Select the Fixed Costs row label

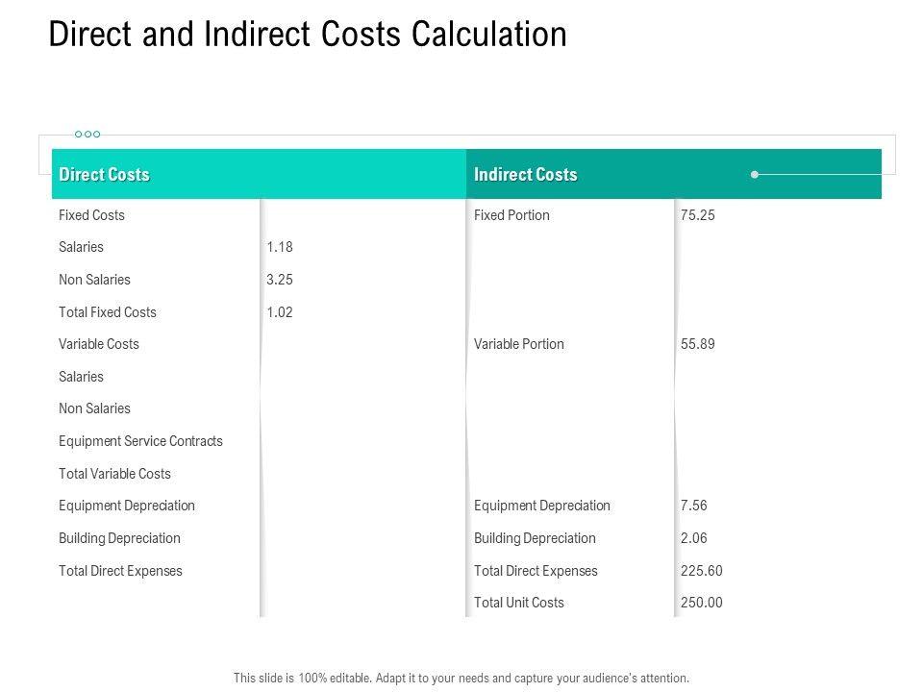click(91, 215)
